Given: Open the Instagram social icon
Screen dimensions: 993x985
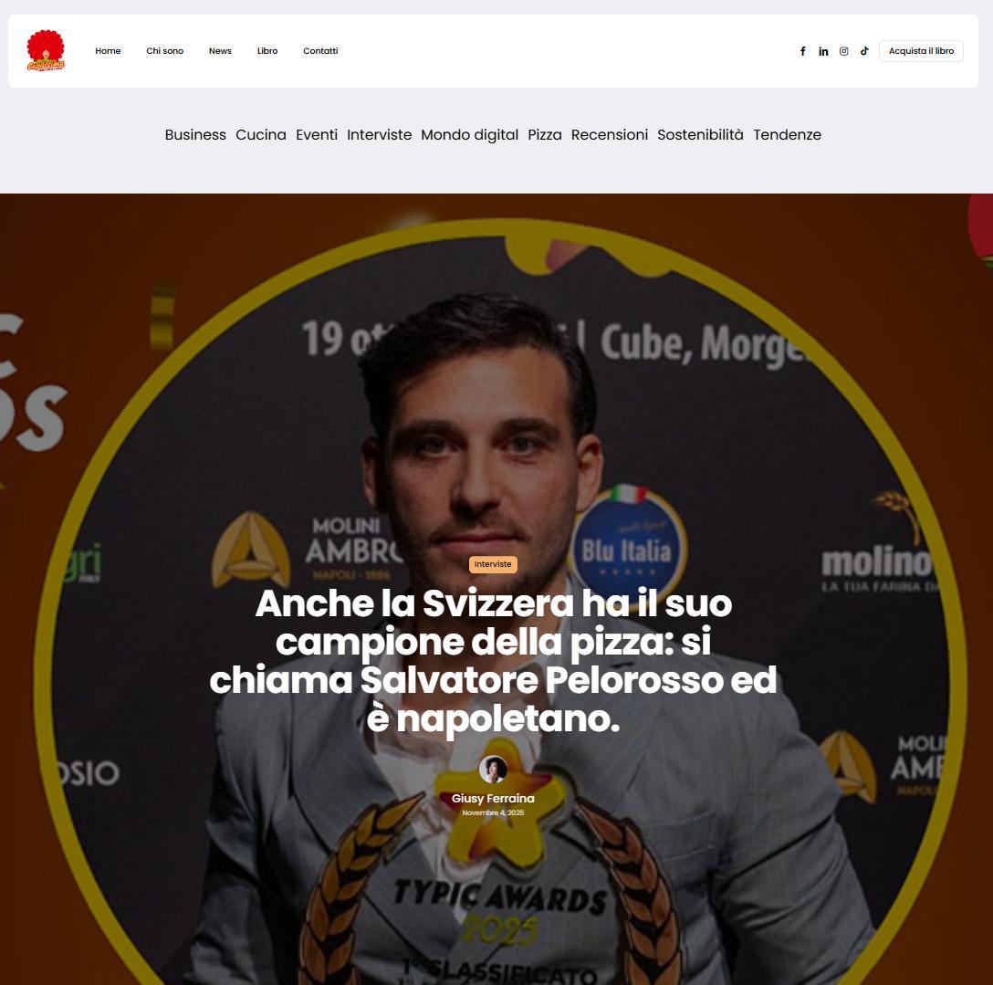Looking at the screenshot, I should [843, 51].
